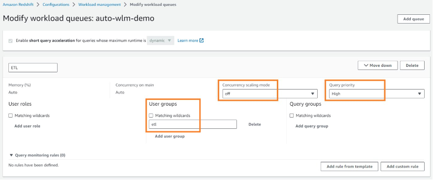This screenshot has height=180, width=433.
Task: Move the ETL queue down
Action: point(377,65)
